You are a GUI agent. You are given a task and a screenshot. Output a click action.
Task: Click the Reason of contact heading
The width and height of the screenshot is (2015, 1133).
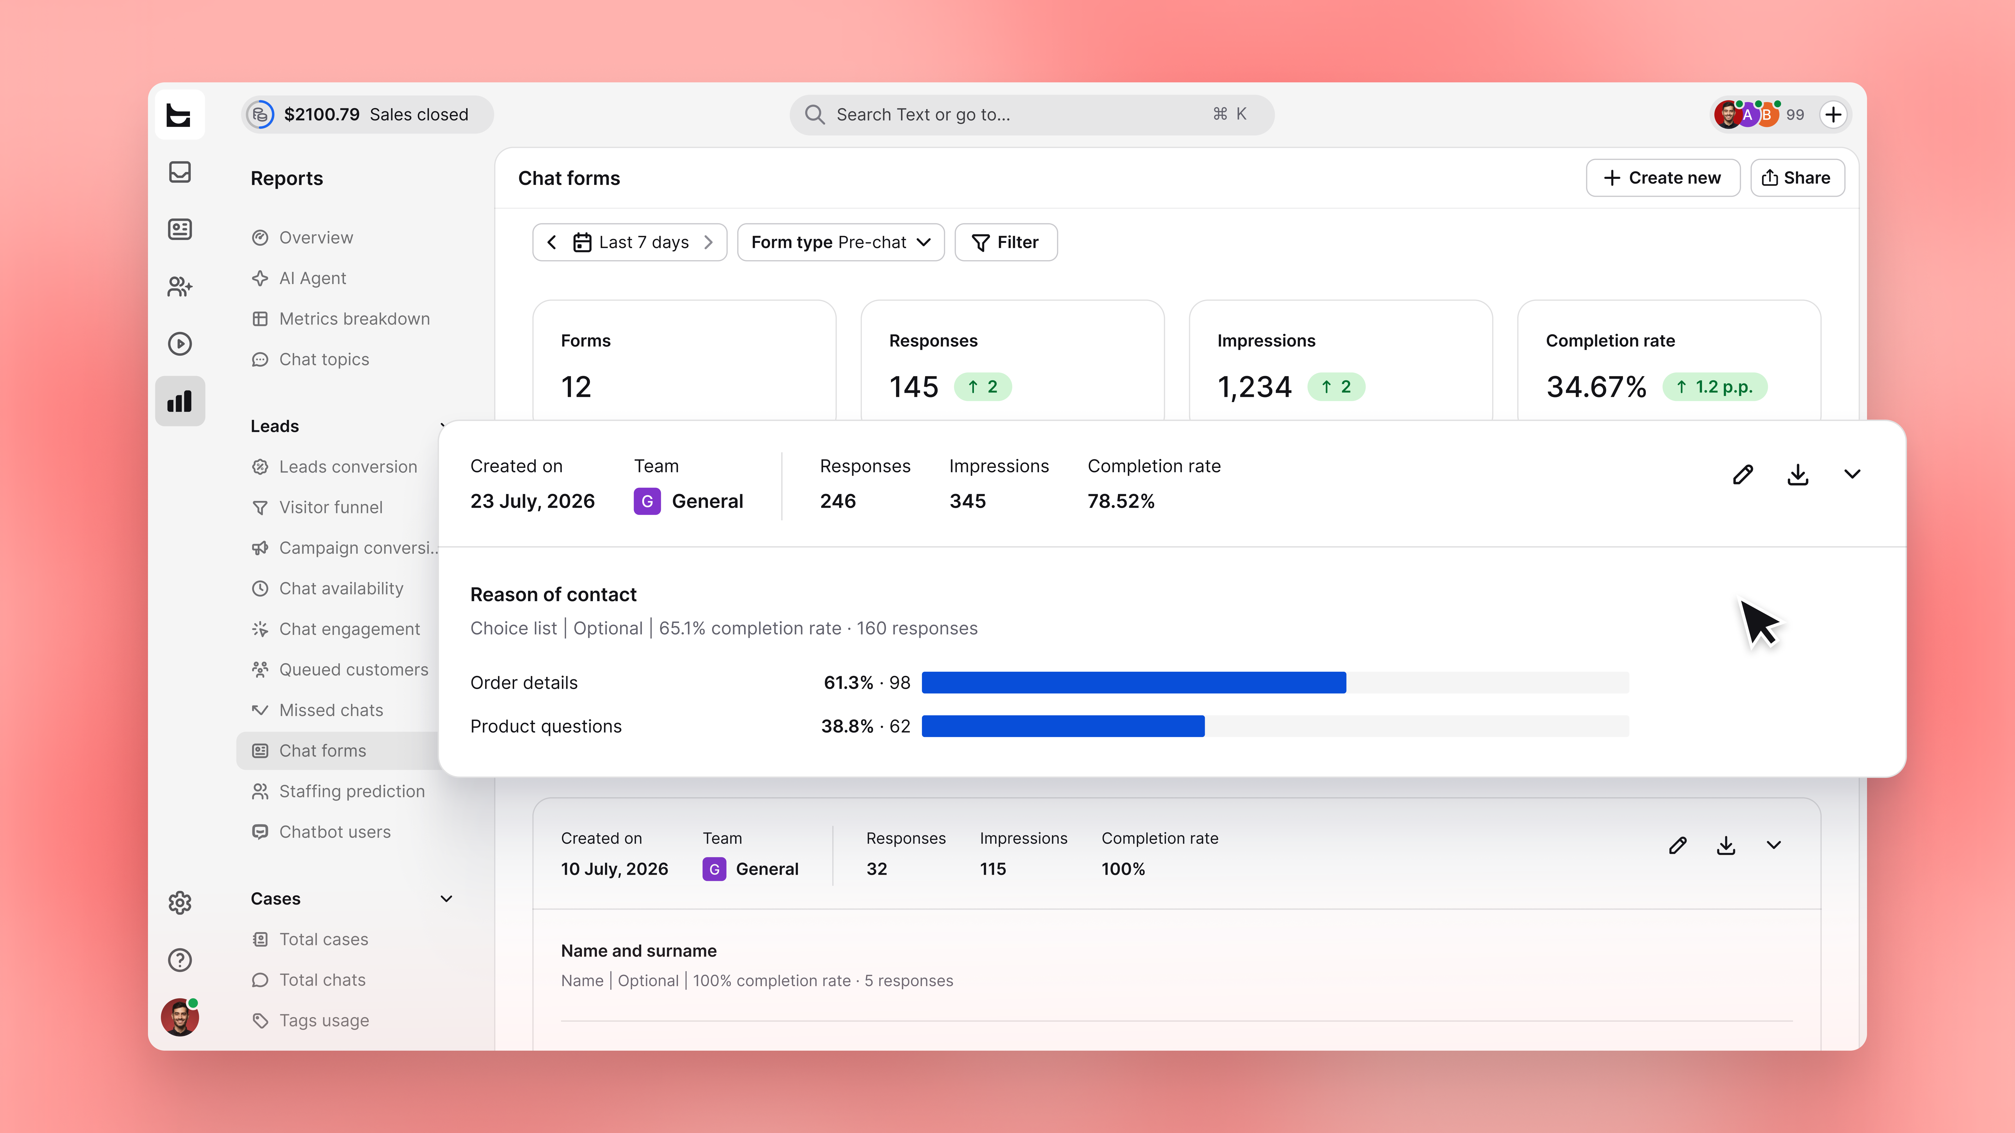553,595
